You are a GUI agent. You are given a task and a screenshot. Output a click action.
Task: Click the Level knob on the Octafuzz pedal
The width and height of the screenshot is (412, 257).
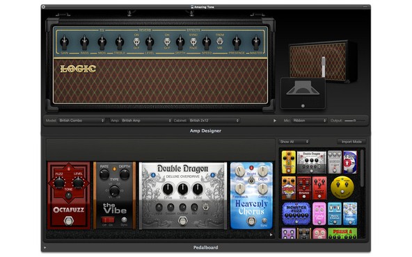tap(78, 183)
